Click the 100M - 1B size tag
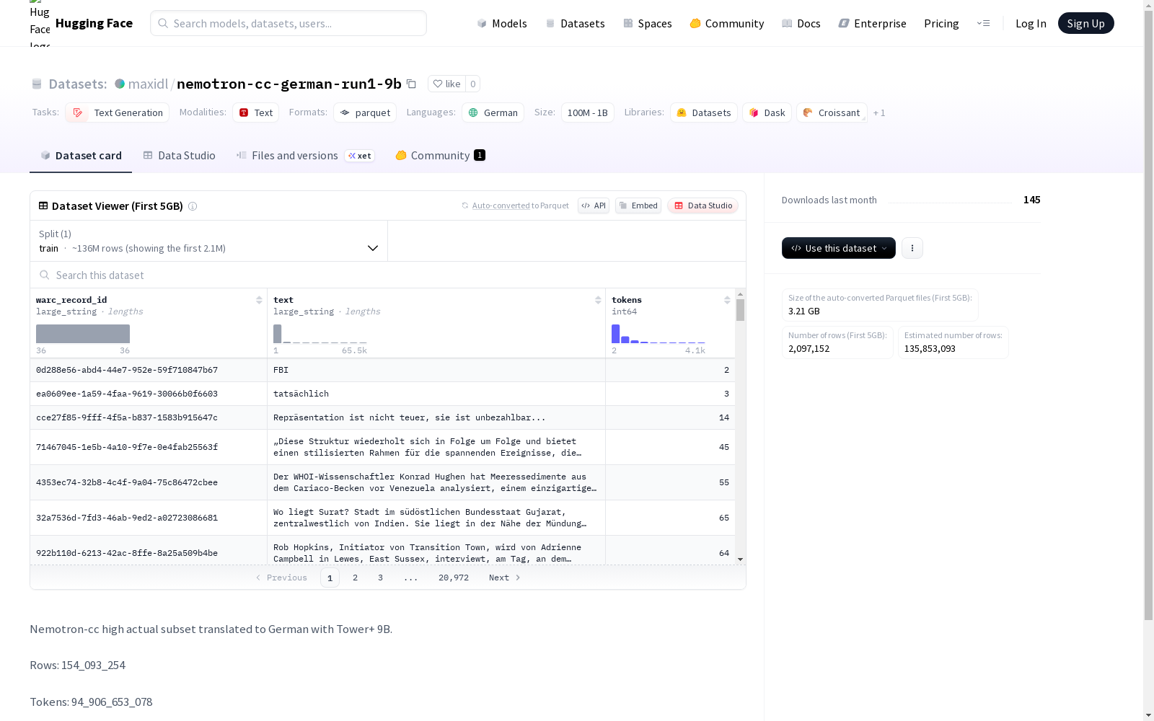Viewport: 1154px width, 721px height. pos(587,112)
